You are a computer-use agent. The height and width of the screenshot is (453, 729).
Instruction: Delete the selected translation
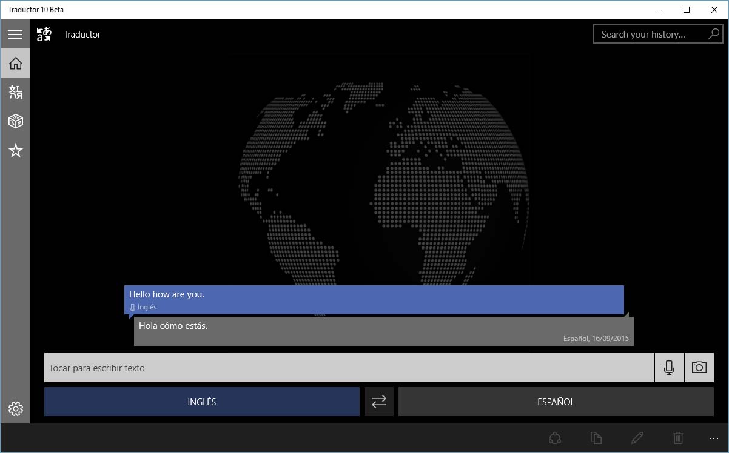point(678,438)
